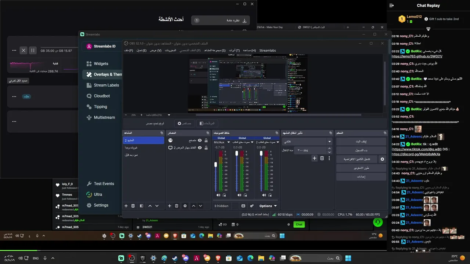Pop out the scenes dock panel
The image size is (470, 264).
[162, 133]
